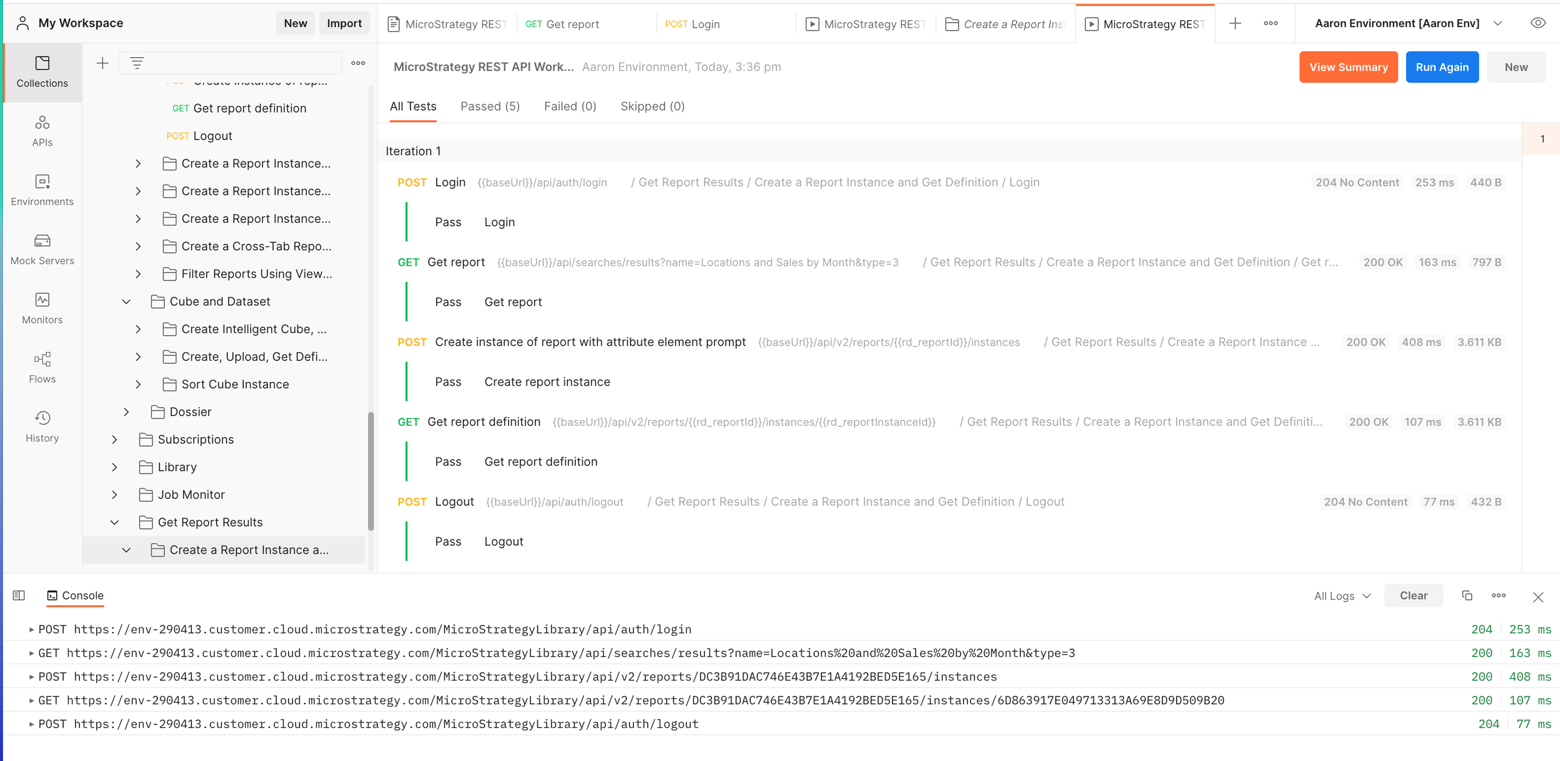The height and width of the screenshot is (761, 1560).
Task: Switch to the Passed (5) tab
Action: (x=490, y=106)
